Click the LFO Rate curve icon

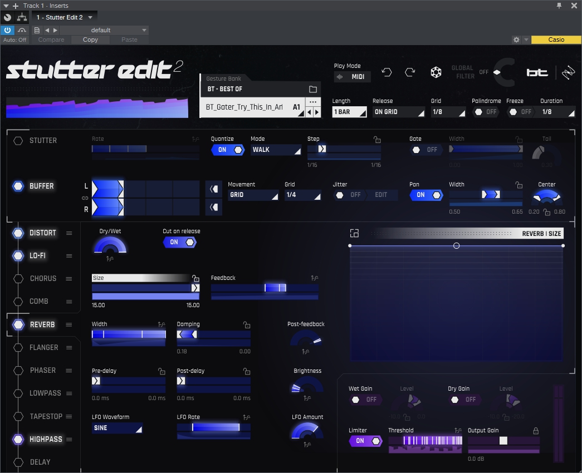point(247,417)
